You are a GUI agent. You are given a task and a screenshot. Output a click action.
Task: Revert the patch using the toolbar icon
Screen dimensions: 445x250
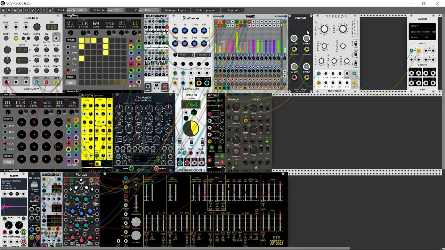[27, 10]
